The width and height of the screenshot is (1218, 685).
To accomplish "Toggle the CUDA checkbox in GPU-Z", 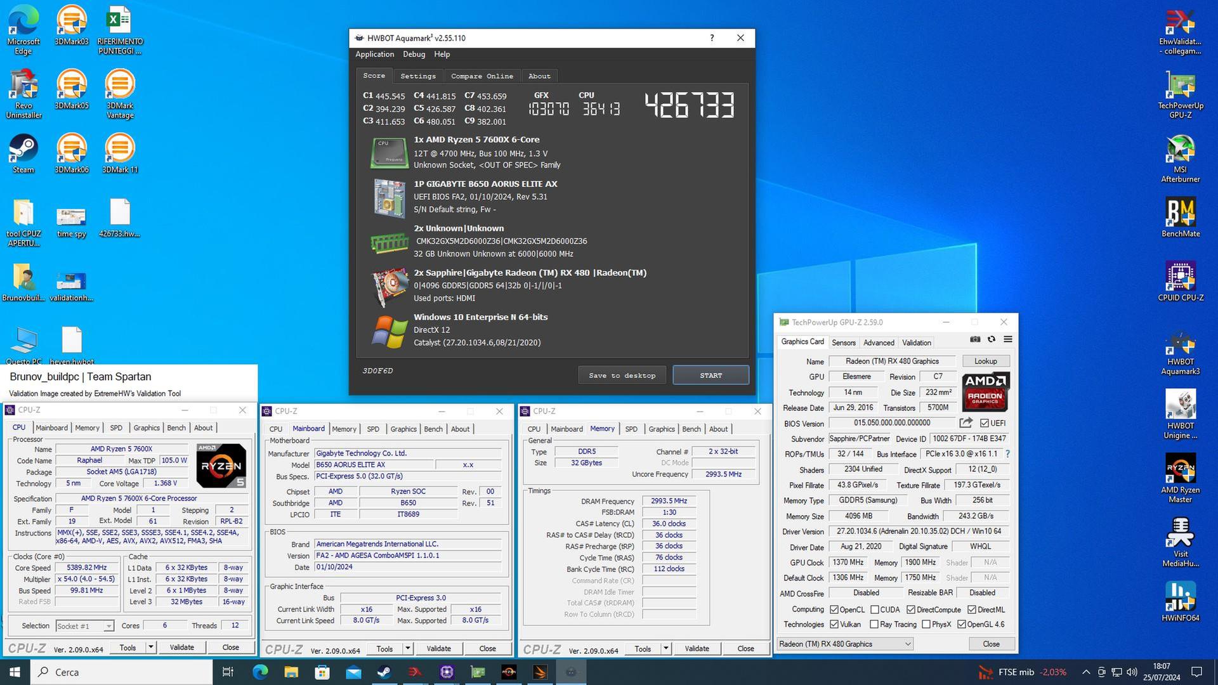I will tap(875, 610).
